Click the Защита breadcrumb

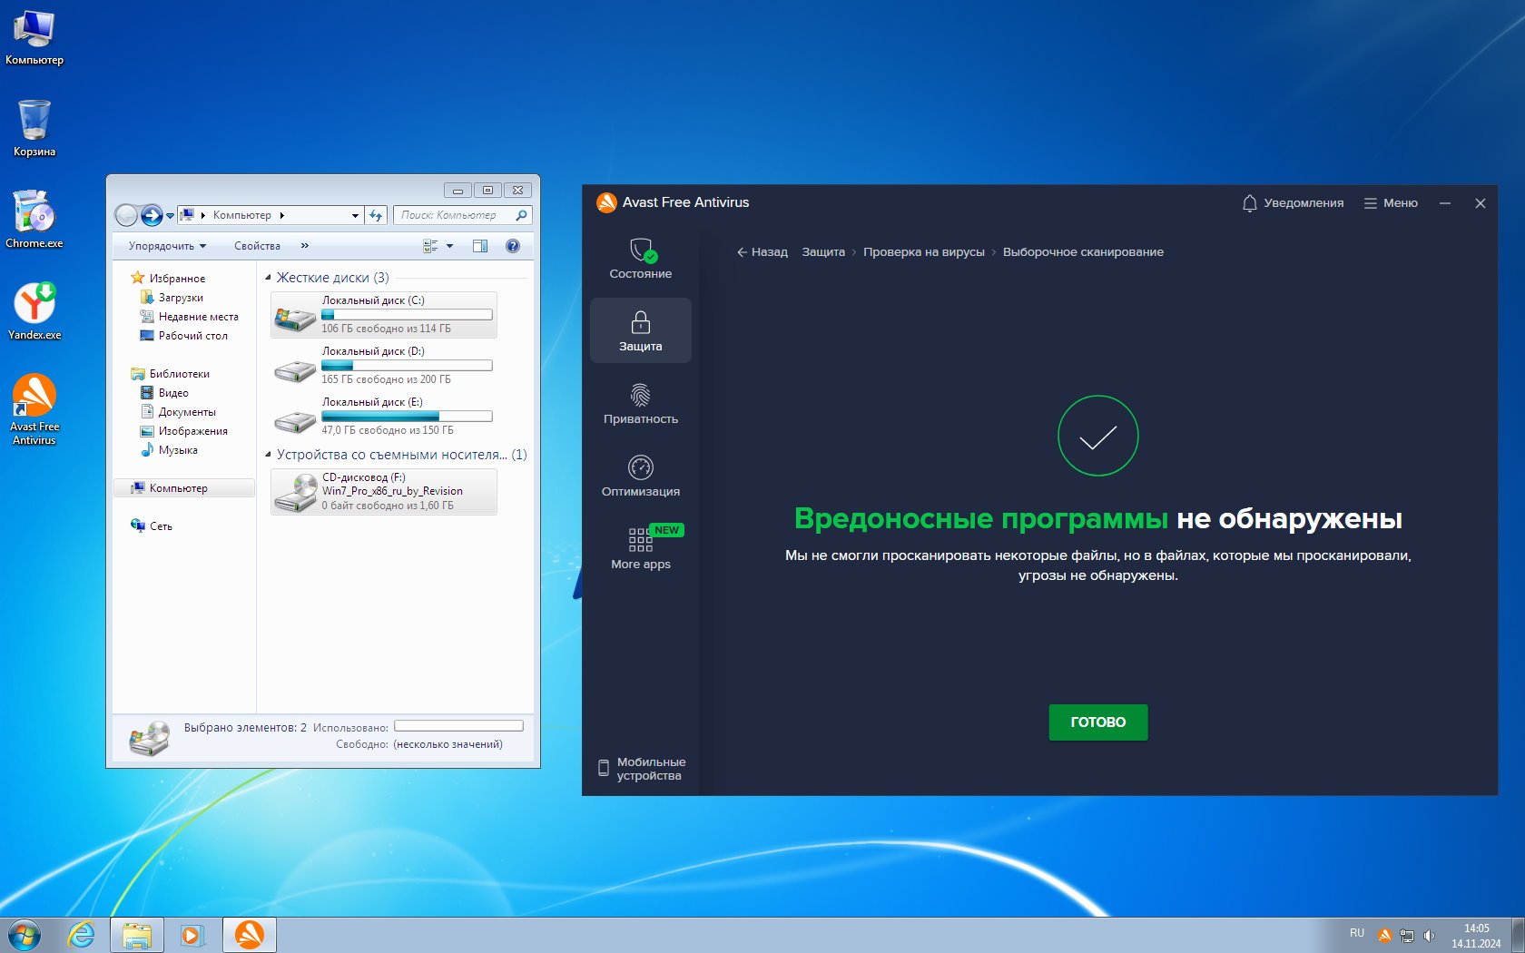tap(823, 252)
